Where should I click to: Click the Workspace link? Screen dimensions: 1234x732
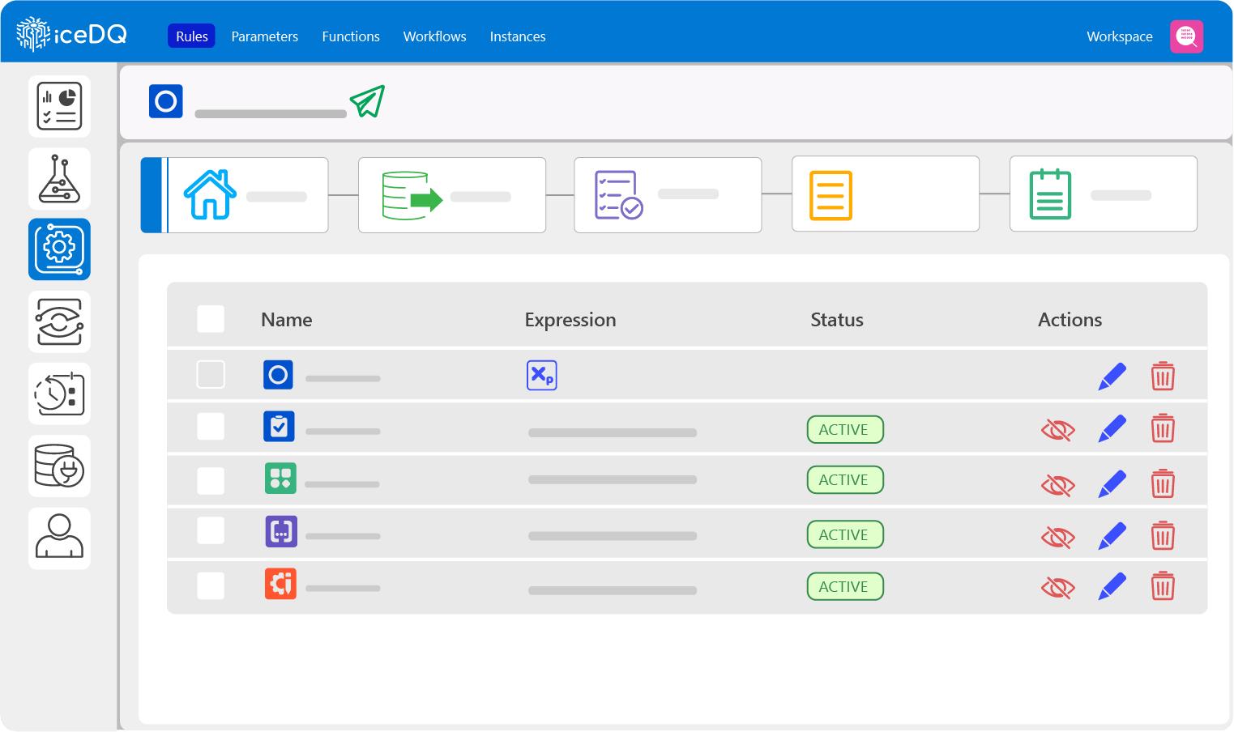tap(1119, 36)
